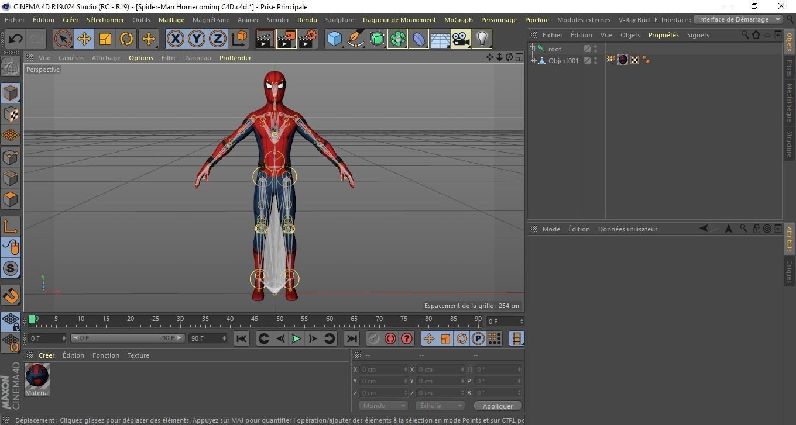Open the Interface layout dropdown

(739, 19)
